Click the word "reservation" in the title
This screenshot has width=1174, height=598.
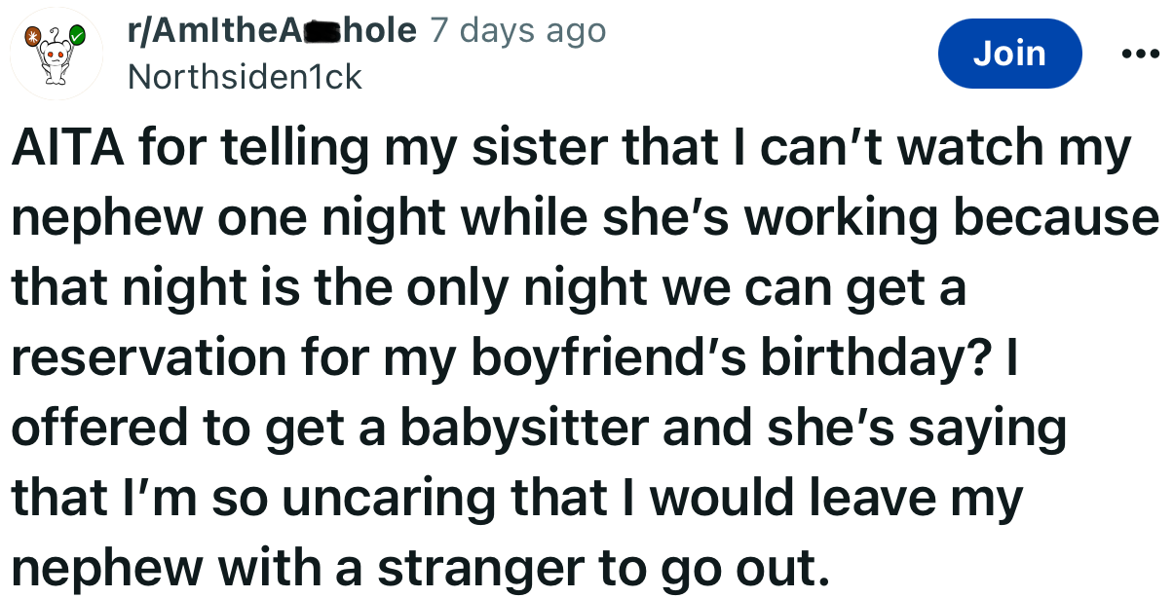tap(144, 359)
